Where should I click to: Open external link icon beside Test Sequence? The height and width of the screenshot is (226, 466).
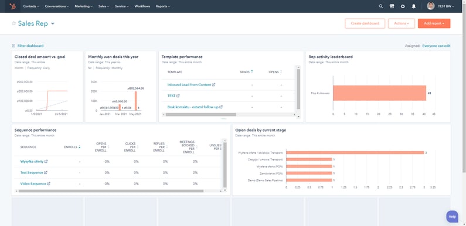pyautogui.click(x=46, y=172)
